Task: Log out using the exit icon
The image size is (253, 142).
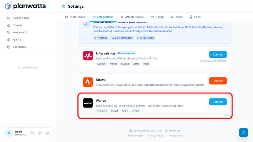Action: (48, 133)
